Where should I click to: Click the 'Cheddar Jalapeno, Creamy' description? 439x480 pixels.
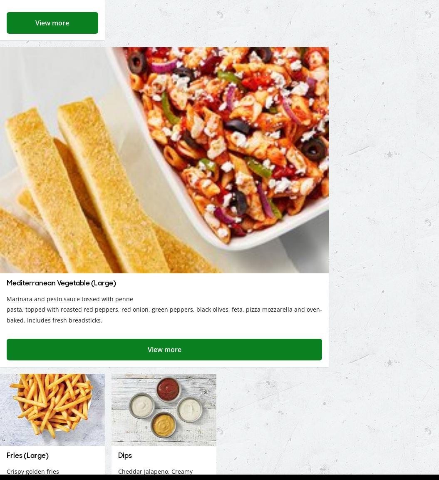pyautogui.click(x=155, y=471)
